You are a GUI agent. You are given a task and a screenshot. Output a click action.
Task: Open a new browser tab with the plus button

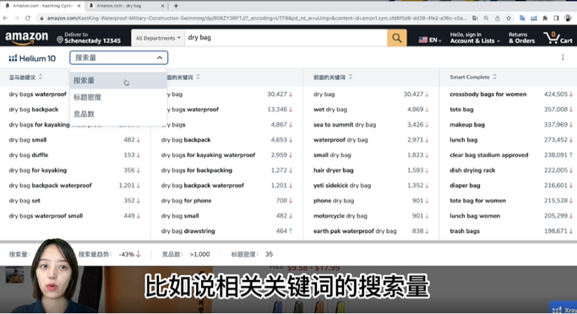point(176,6)
